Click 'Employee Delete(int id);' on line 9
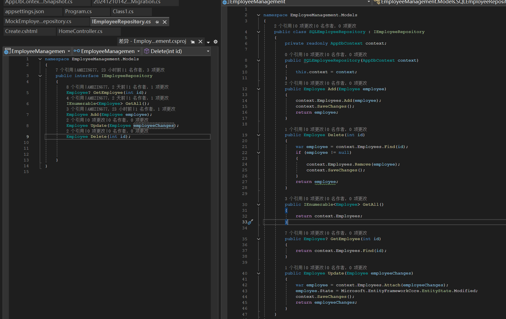This screenshot has width=506, height=319. pyautogui.click(x=99, y=137)
